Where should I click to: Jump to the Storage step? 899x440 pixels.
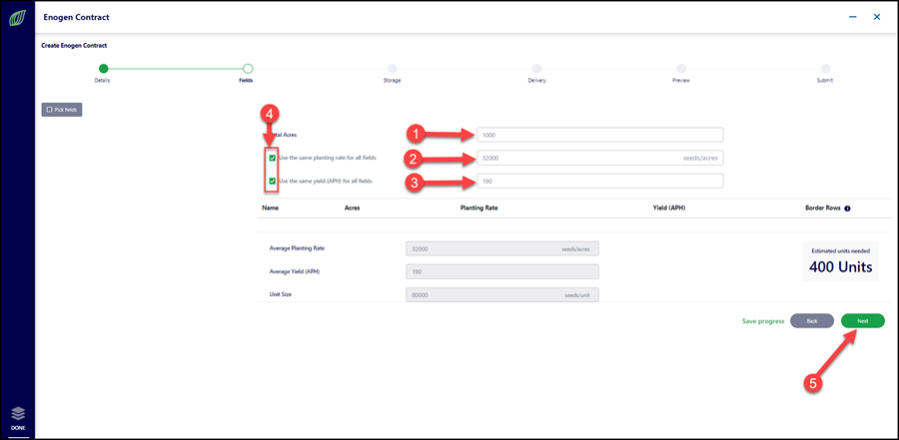click(x=393, y=69)
